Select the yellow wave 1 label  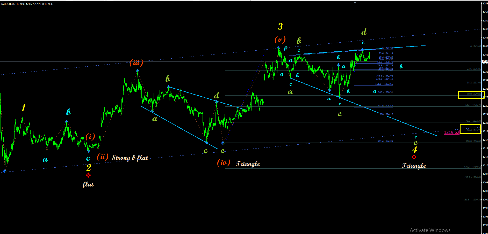24,107
